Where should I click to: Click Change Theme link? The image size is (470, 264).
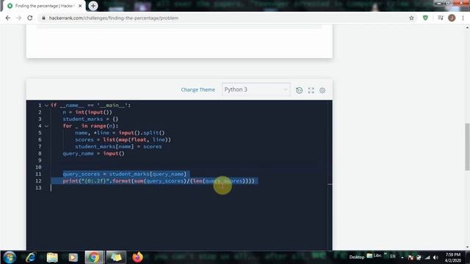(x=198, y=89)
